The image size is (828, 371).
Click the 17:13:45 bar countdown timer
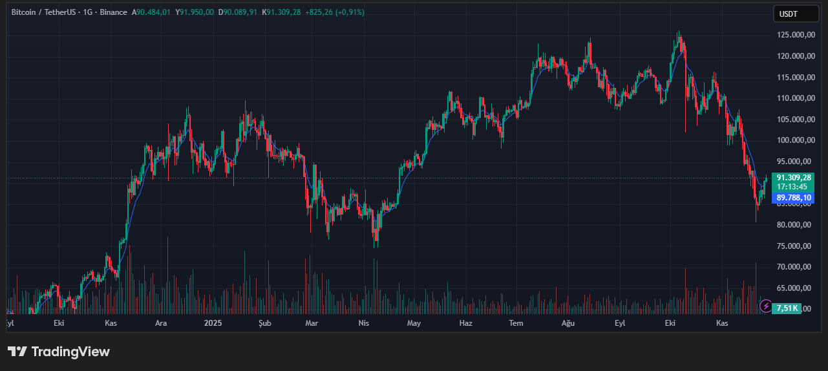point(792,186)
